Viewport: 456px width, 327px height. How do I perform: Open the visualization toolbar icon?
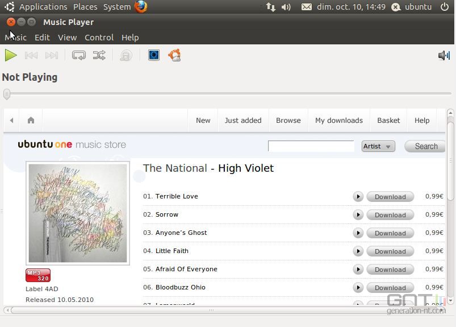[x=154, y=55]
